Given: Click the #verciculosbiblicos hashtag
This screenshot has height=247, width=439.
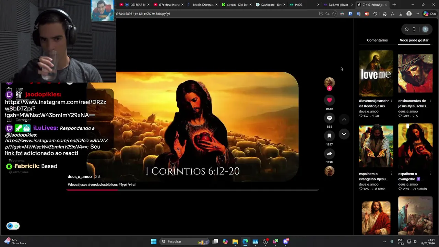Looking at the screenshot, I should point(103,185).
